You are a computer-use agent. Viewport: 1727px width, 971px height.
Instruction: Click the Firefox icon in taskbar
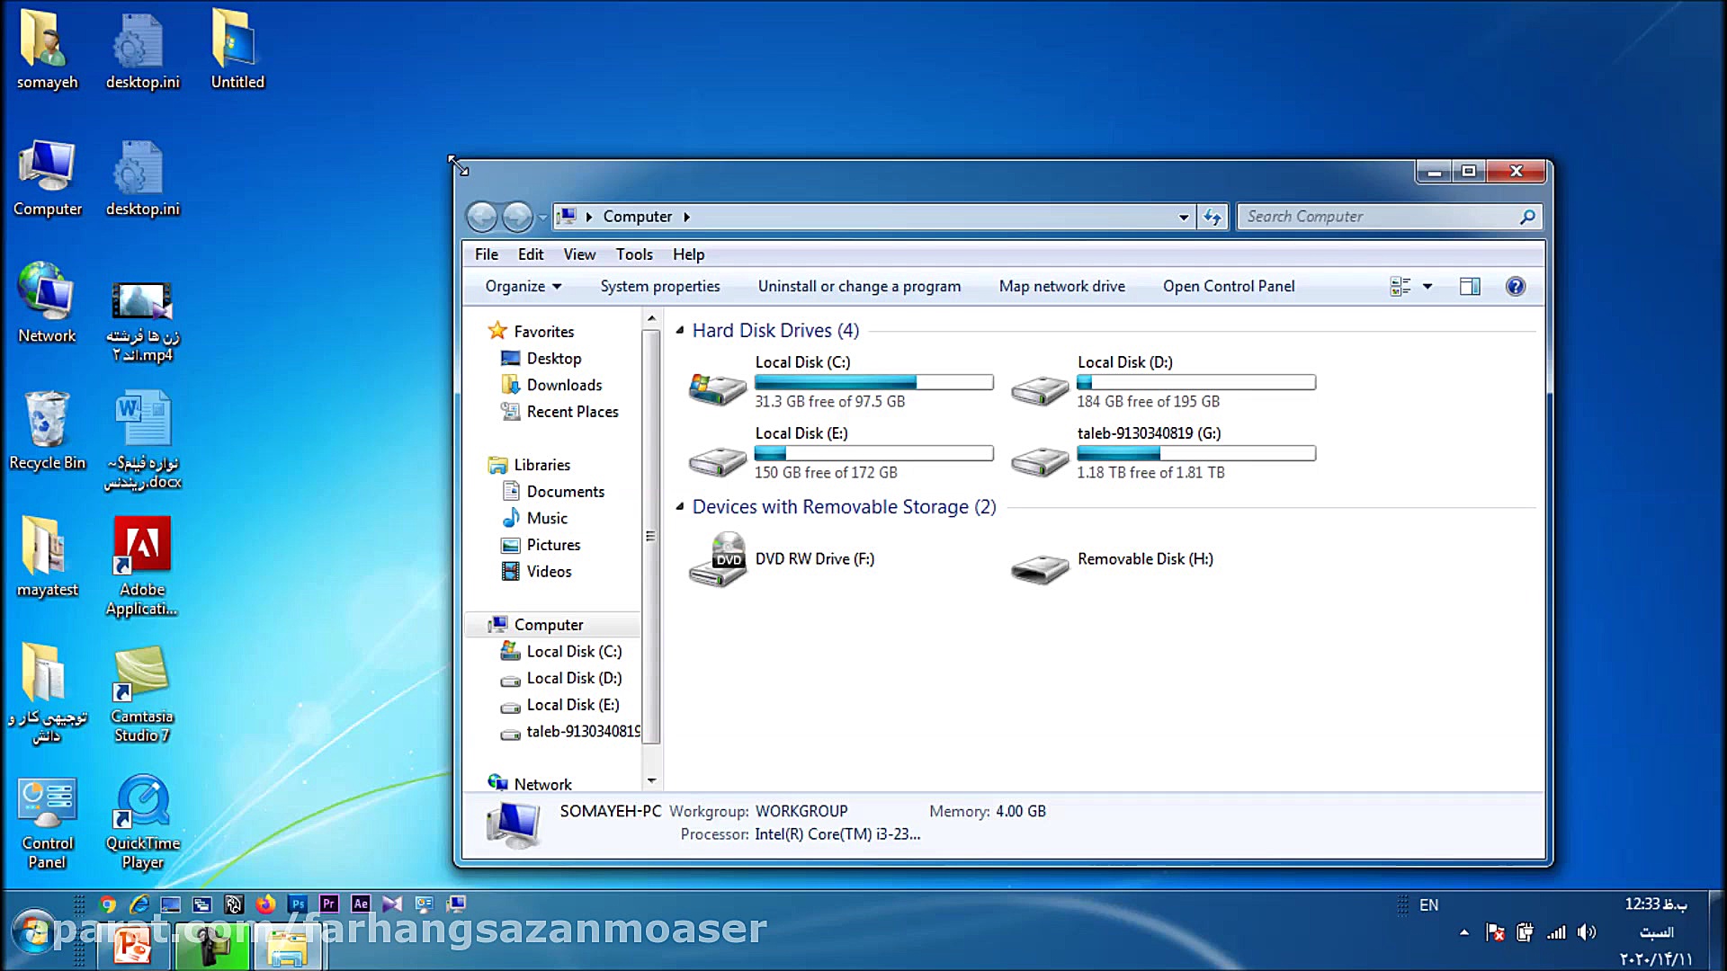point(265,904)
